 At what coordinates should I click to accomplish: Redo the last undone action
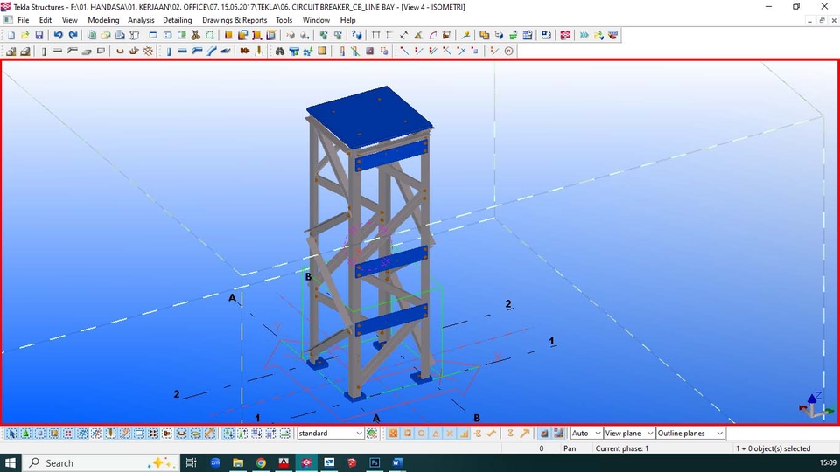[x=73, y=35]
